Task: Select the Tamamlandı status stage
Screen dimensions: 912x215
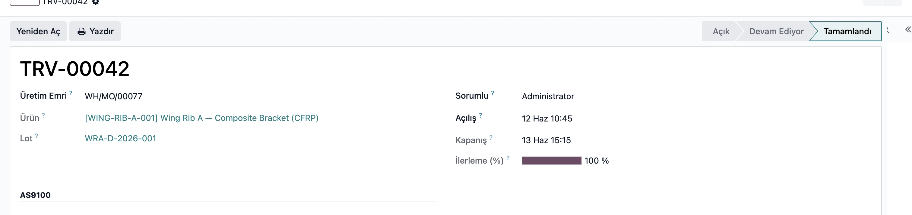Action: [x=847, y=31]
